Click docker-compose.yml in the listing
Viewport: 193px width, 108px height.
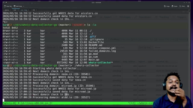pos(102,48)
